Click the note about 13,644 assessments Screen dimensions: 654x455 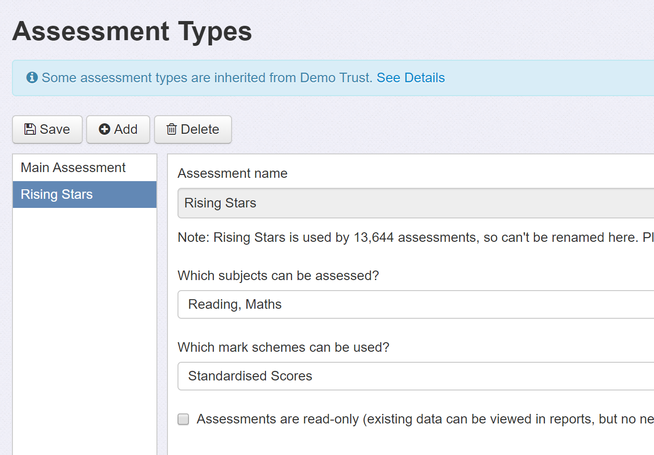[416, 238]
